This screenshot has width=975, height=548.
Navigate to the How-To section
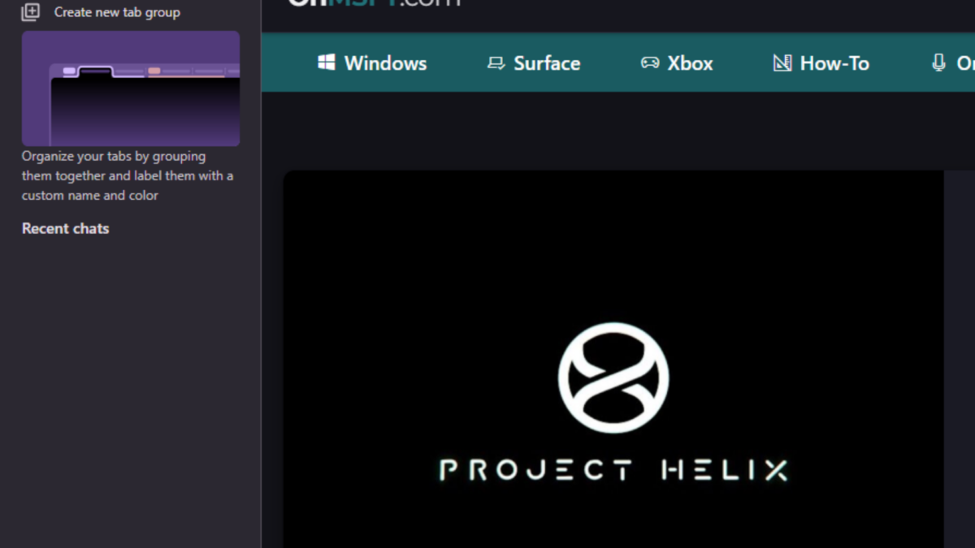pyautogui.click(x=834, y=63)
